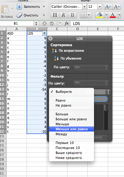Increase font size button
The height and width of the screenshot is (177, 124).
[108, 7]
